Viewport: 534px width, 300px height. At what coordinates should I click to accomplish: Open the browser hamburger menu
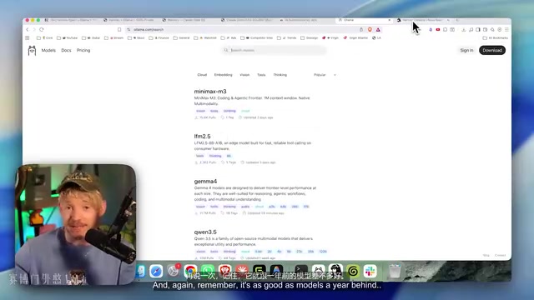pyautogui.click(x=506, y=30)
